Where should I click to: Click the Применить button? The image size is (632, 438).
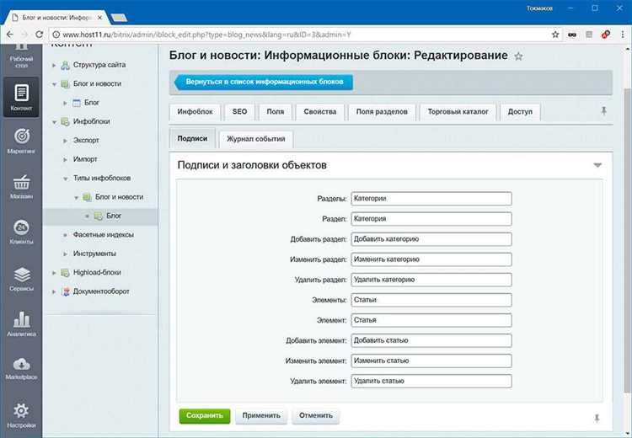(261, 415)
